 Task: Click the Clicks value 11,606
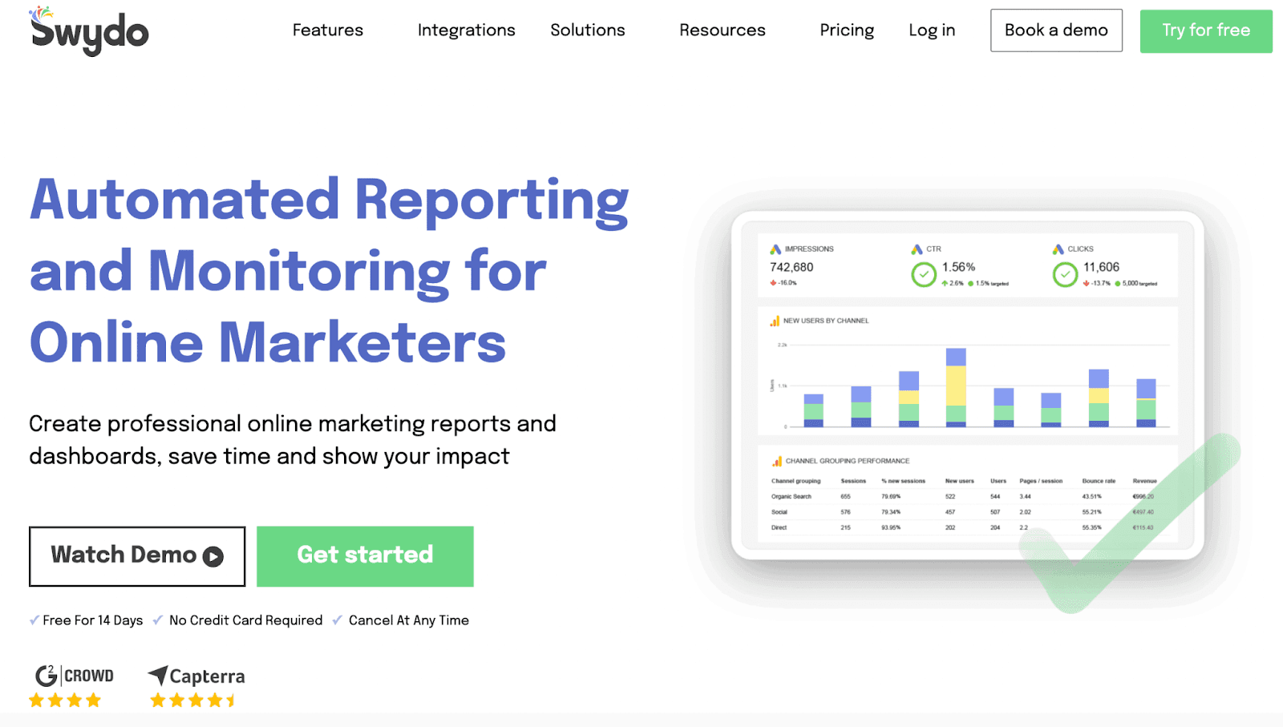coord(1102,267)
